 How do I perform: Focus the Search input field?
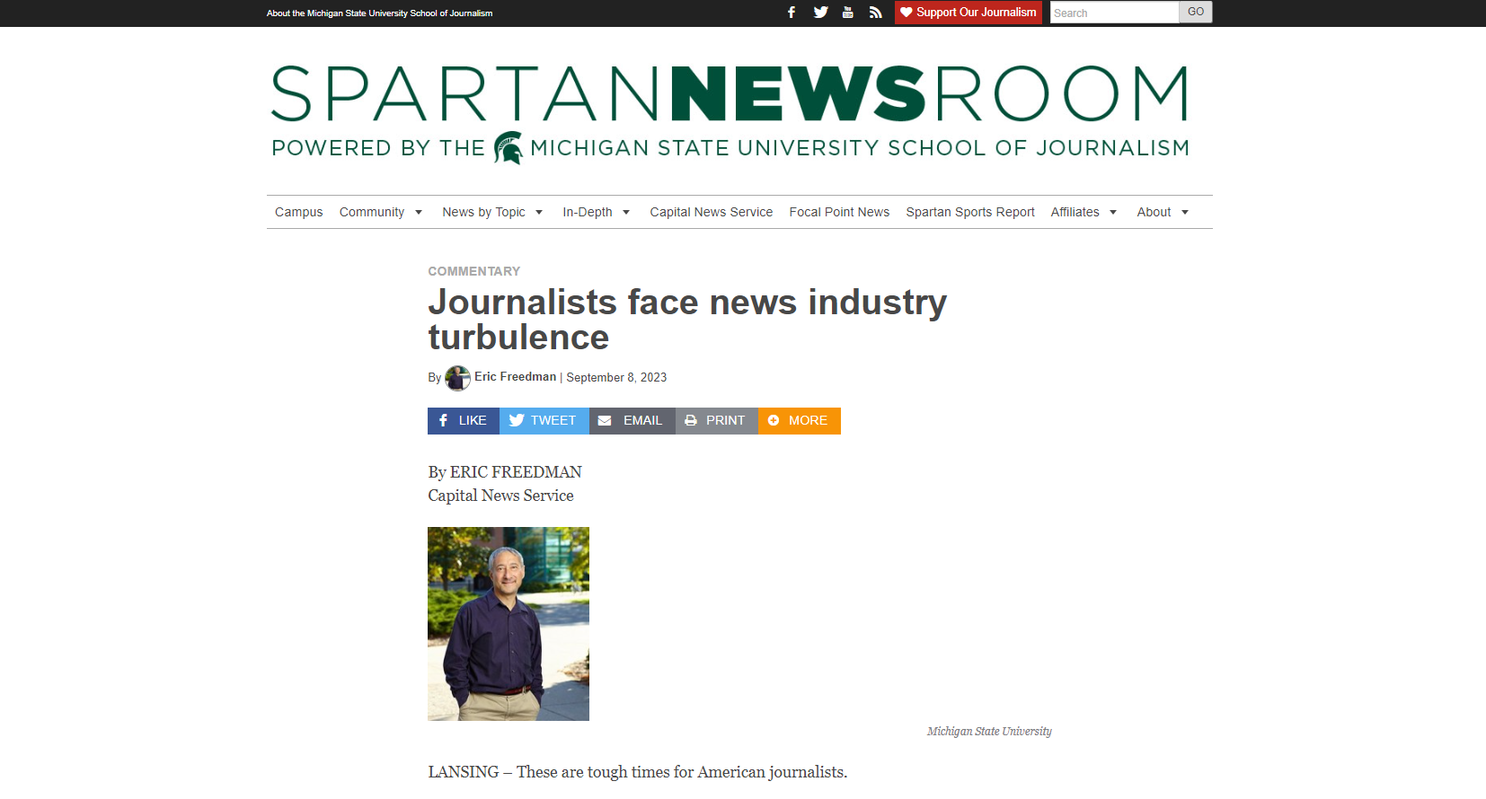1114,13
